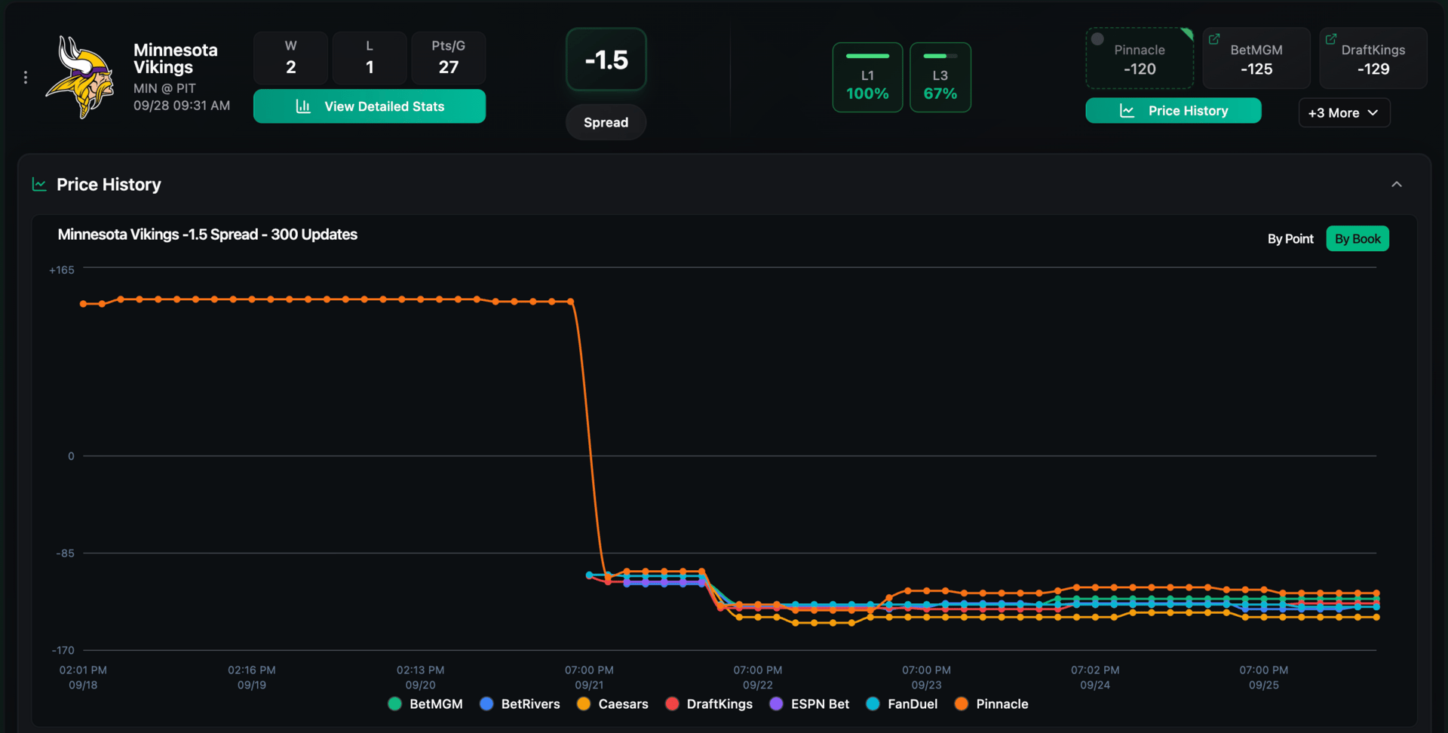Select the -1.5 spread value box

(x=606, y=60)
